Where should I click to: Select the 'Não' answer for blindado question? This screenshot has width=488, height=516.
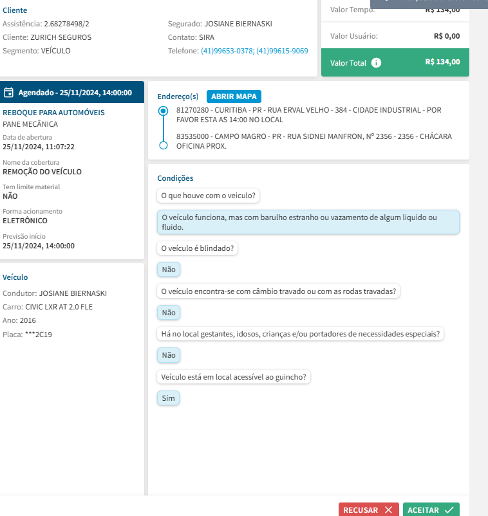(169, 270)
